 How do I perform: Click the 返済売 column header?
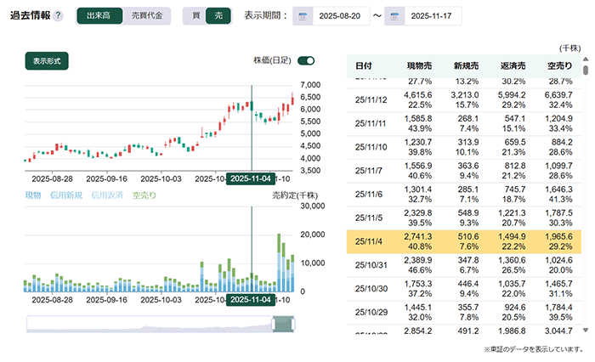pos(513,66)
